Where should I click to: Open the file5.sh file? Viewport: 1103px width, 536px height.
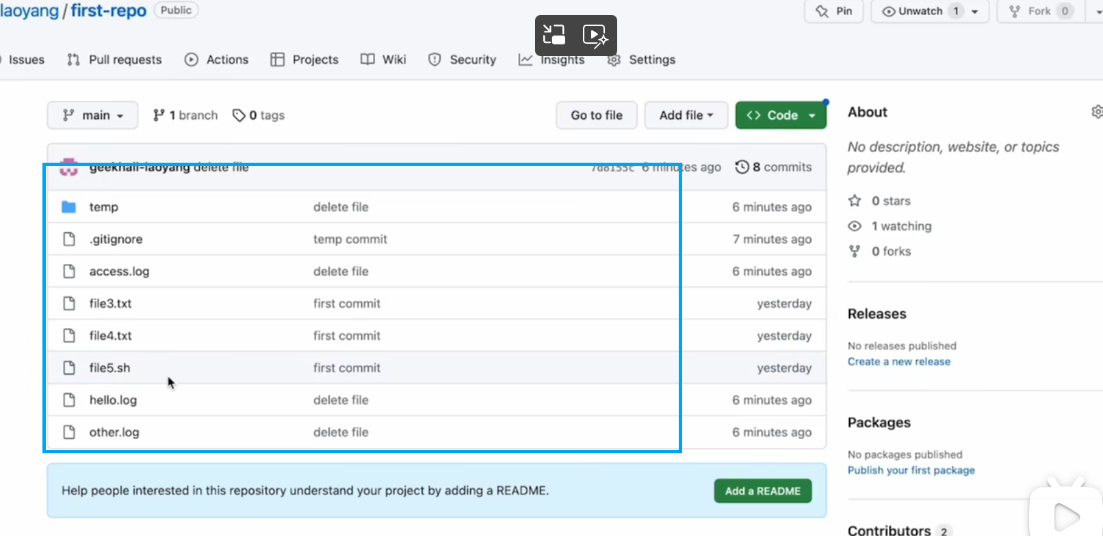click(109, 367)
